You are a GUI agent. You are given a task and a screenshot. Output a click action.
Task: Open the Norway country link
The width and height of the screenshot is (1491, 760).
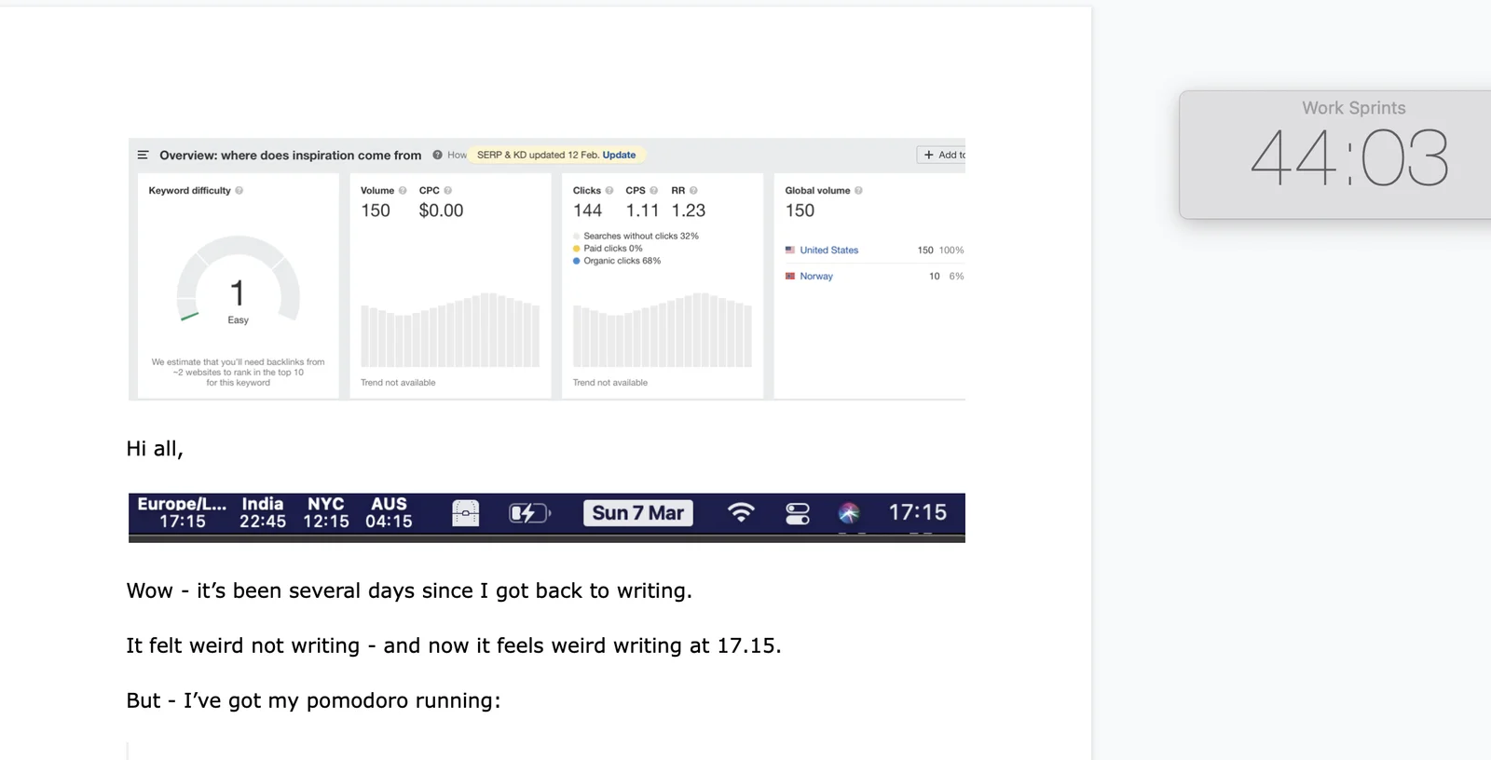pos(816,276)
